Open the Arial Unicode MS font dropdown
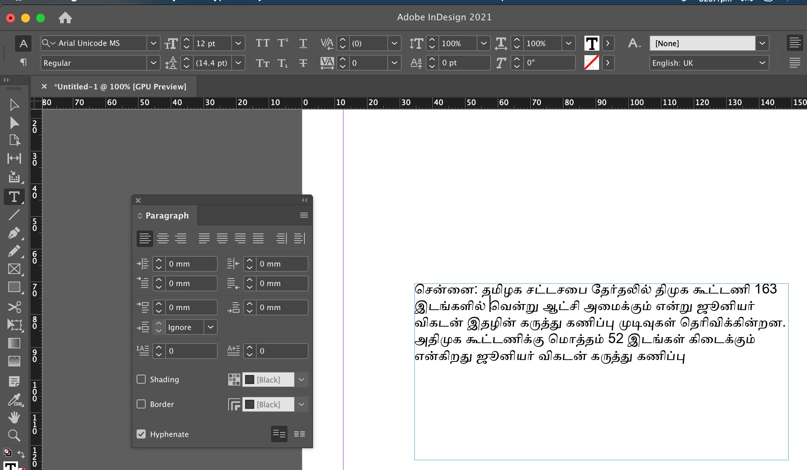Image resolution: width=807 pixels, height=470 pixels. tap(153, 43)
